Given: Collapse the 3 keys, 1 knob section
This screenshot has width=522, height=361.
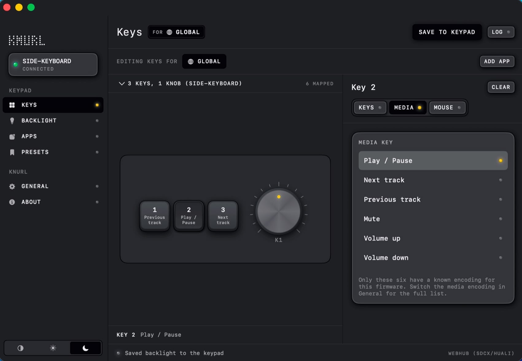Looking at the screenshot, I should pyautogui.click(x=122, y=83).
